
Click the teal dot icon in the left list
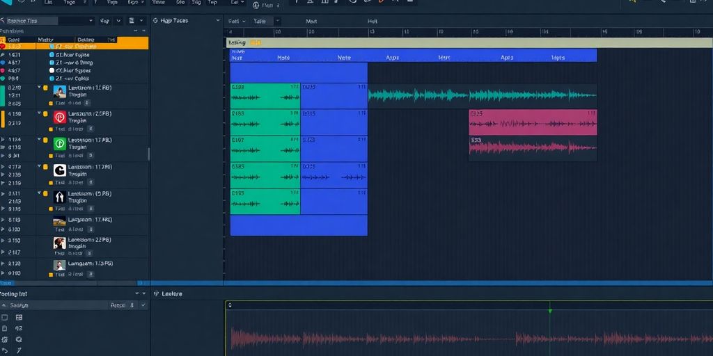[x=3, y=79]
